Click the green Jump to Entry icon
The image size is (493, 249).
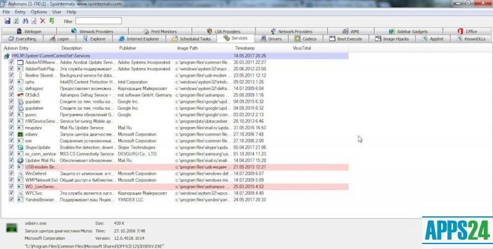pyautogui.click(x=52, y=21)
